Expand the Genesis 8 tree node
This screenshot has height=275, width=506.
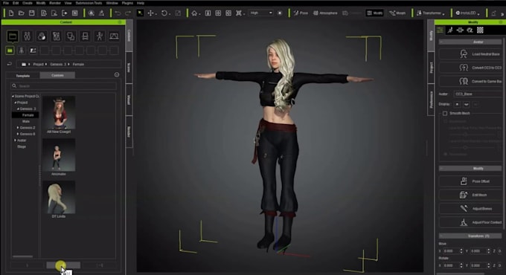(18, 134)
